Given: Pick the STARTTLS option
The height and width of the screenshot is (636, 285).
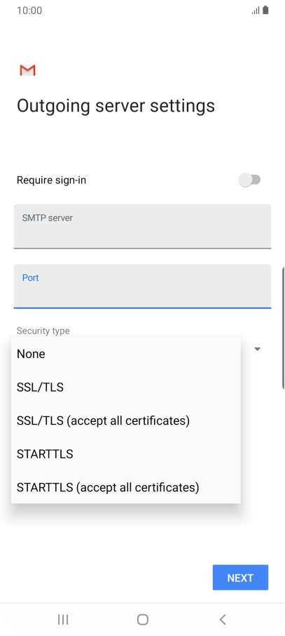Looking at the screenshot, I should coord(126,453).
